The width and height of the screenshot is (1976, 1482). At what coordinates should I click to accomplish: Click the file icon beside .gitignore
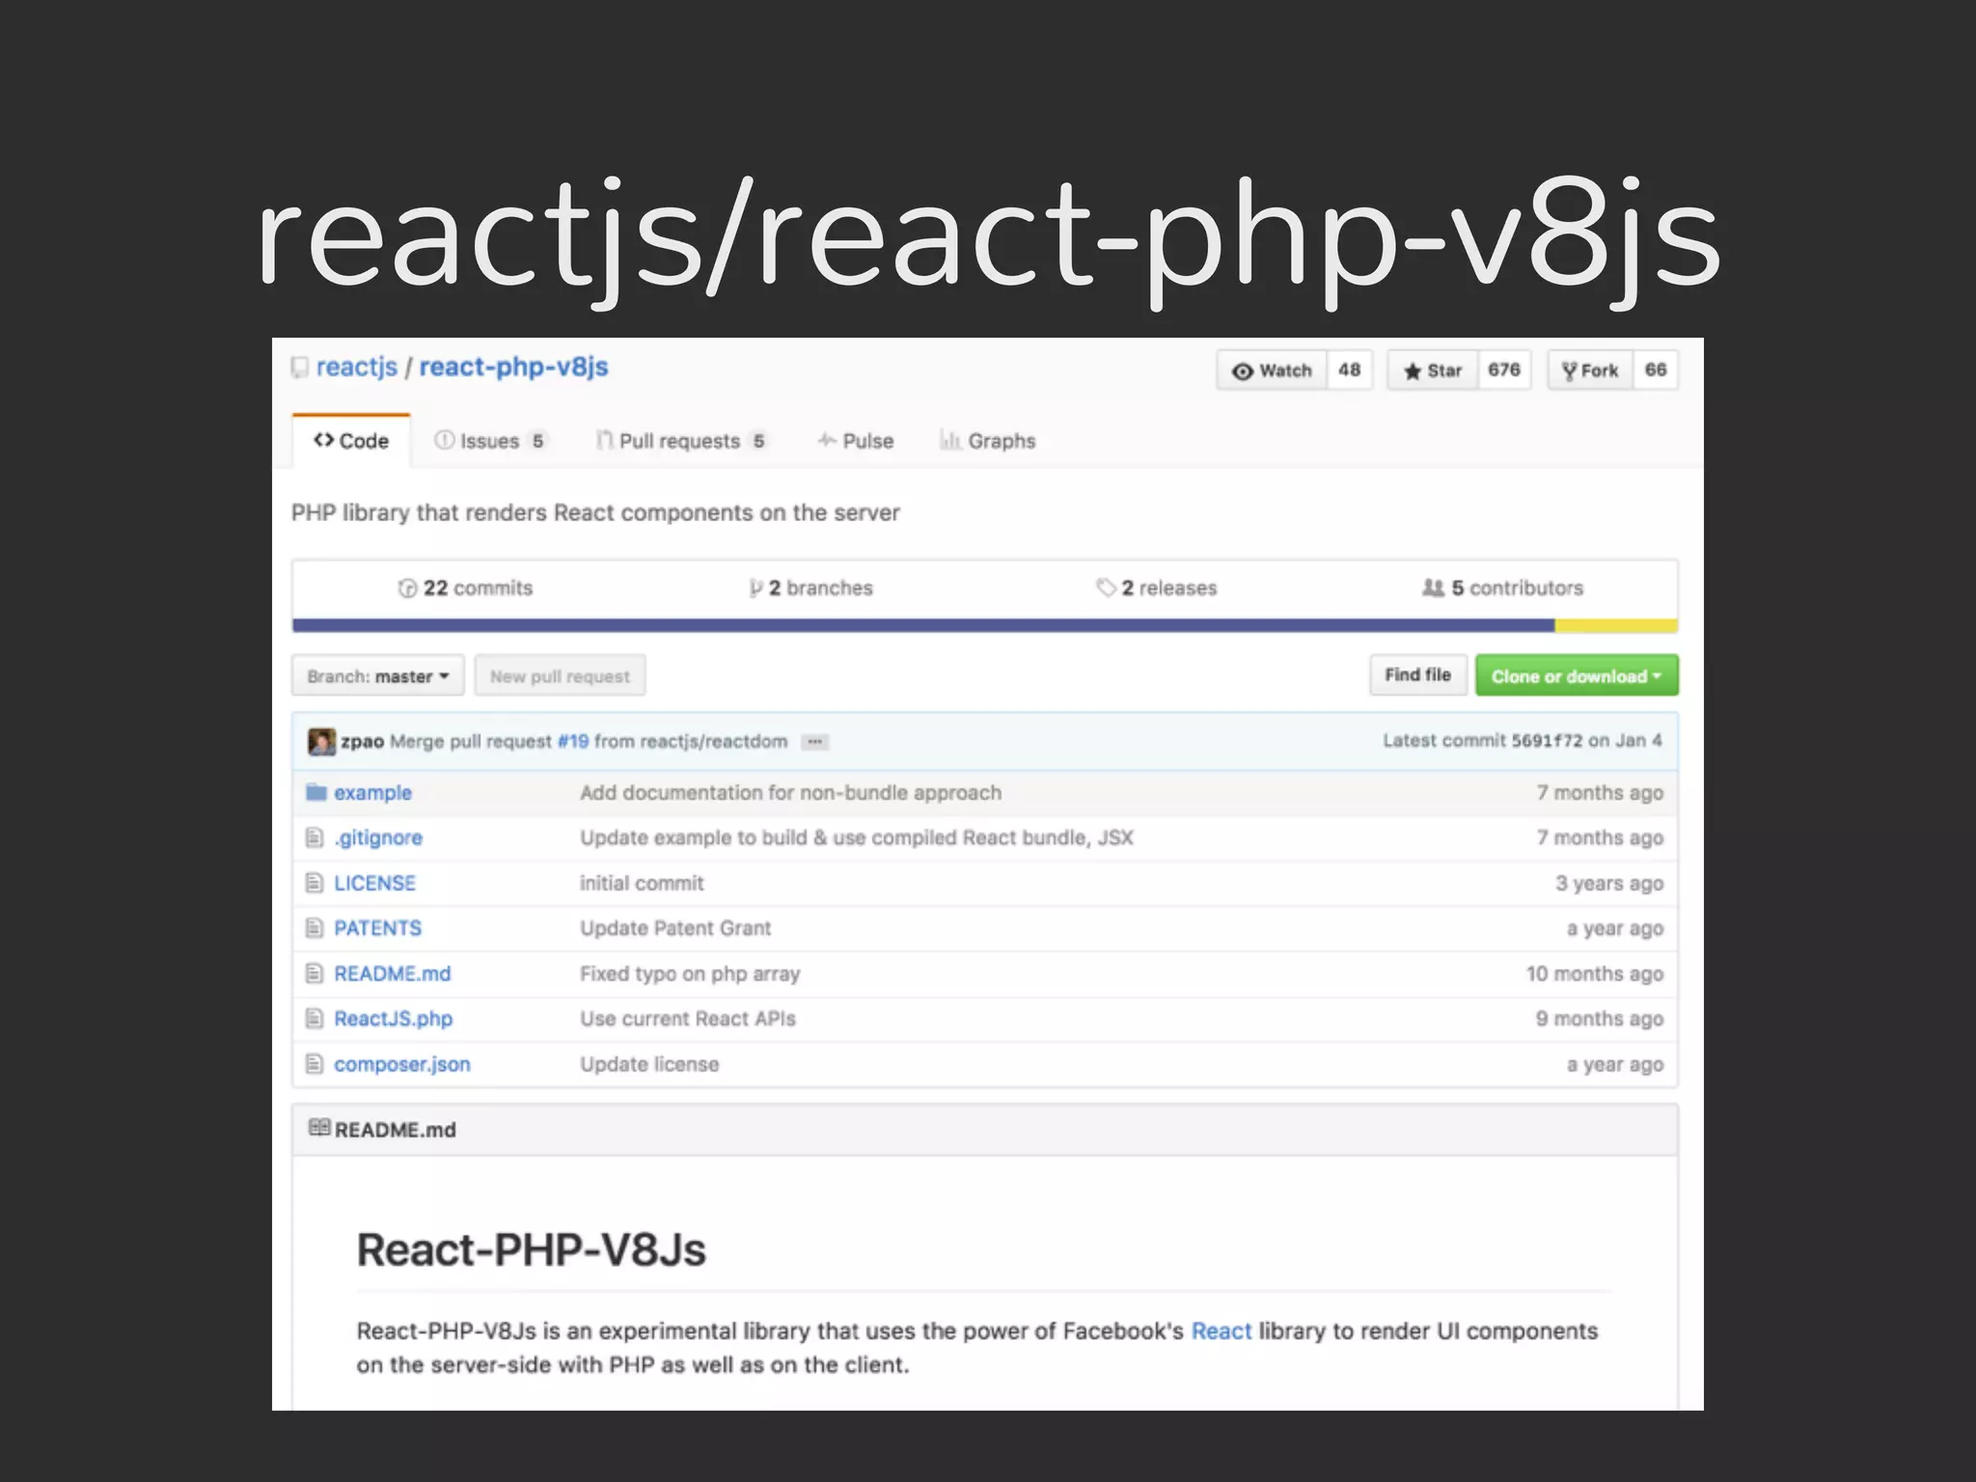(314, 837)
